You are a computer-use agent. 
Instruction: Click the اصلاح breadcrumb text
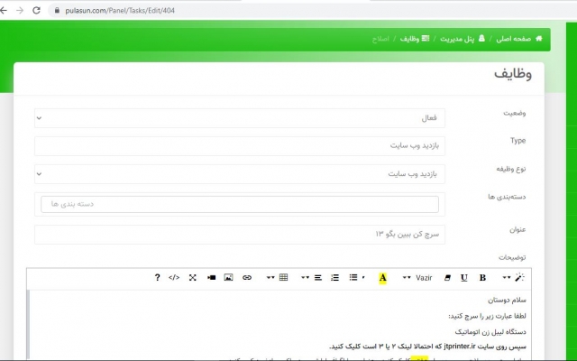pos(380,39)
